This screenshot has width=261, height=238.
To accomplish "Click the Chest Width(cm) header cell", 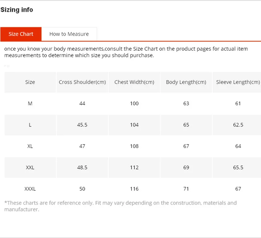I will pyautogui.click(x=134, y=82).
